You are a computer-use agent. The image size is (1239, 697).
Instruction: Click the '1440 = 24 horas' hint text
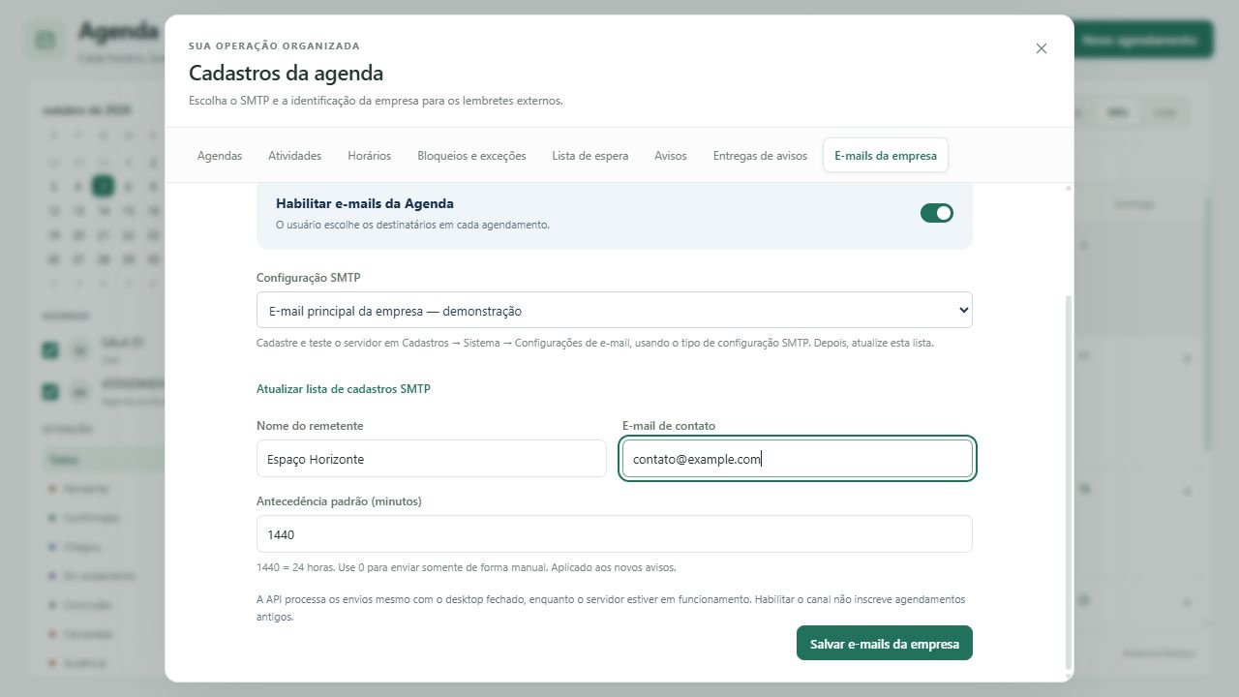tap(467, 567)
